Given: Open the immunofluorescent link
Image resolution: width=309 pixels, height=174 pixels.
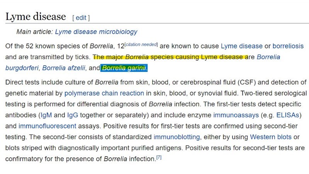Looking at the screenshot, I should (x=47, y=126).
